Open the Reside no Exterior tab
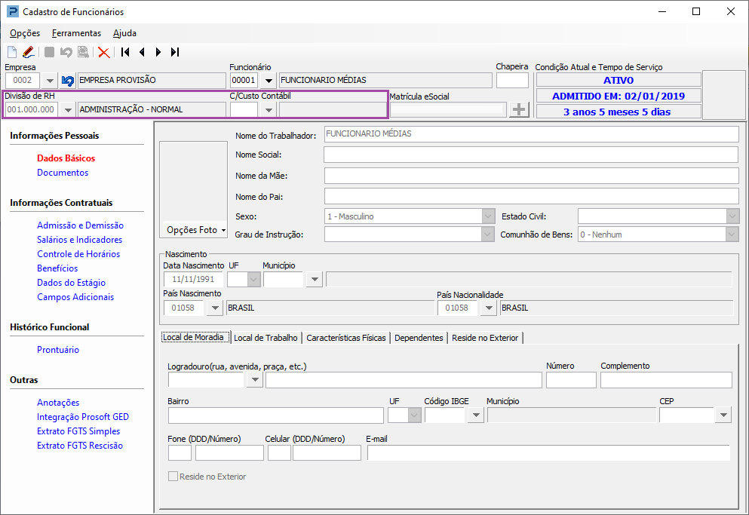 (x=485, y=338)
